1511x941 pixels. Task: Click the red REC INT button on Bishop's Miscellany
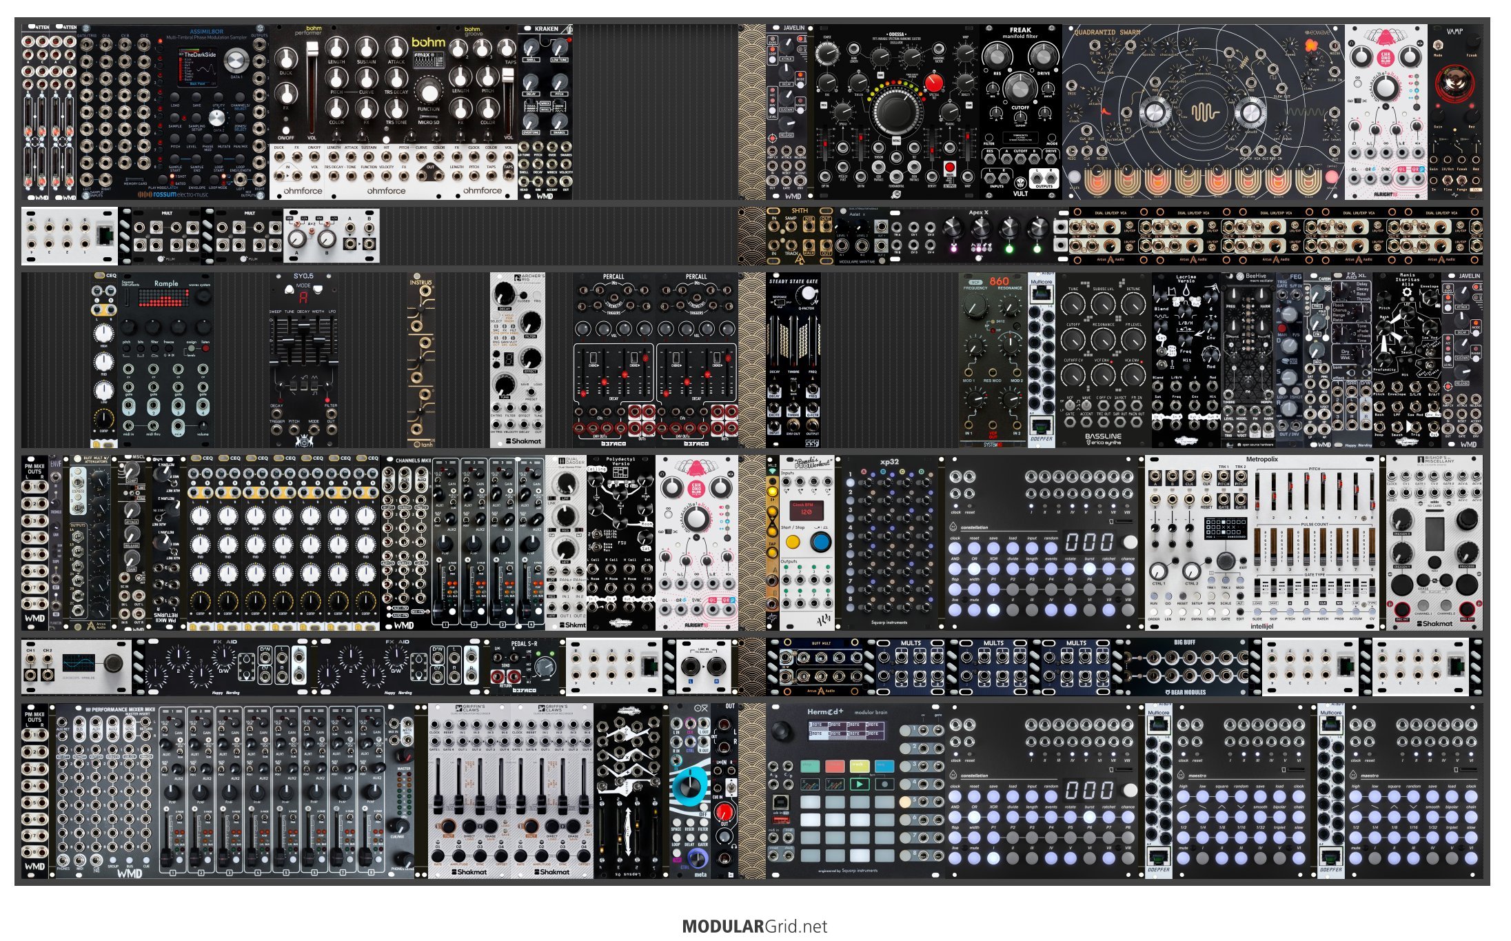tap(1402, 609)
